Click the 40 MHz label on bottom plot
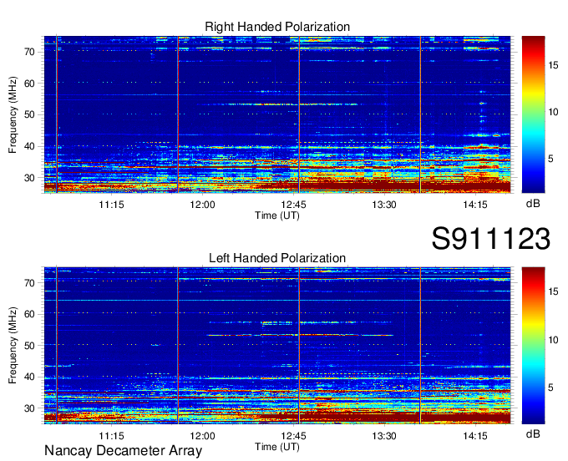This screenshot has width=568, height=461. pyautogui.click(x=30, y=377)
